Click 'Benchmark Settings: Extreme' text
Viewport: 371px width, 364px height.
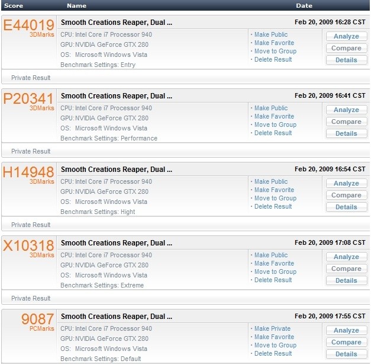point(102,285)
